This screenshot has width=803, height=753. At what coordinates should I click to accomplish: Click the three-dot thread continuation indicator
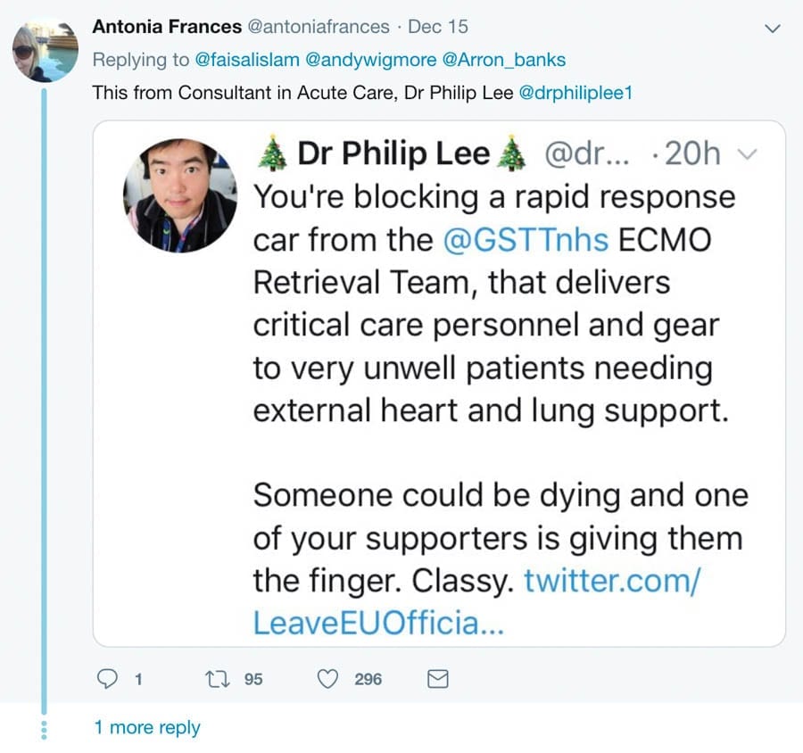[43, 727]
